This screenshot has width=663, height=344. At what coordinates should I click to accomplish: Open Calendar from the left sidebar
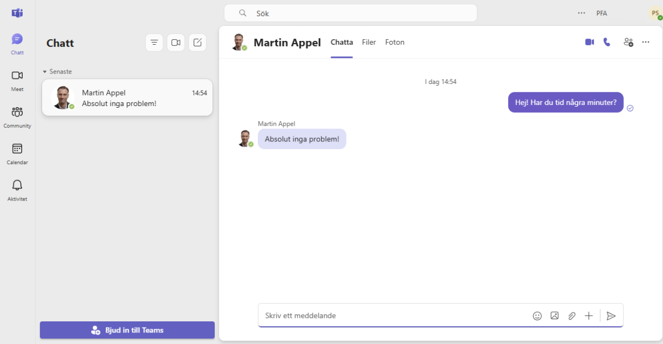(x=17, y=154)
